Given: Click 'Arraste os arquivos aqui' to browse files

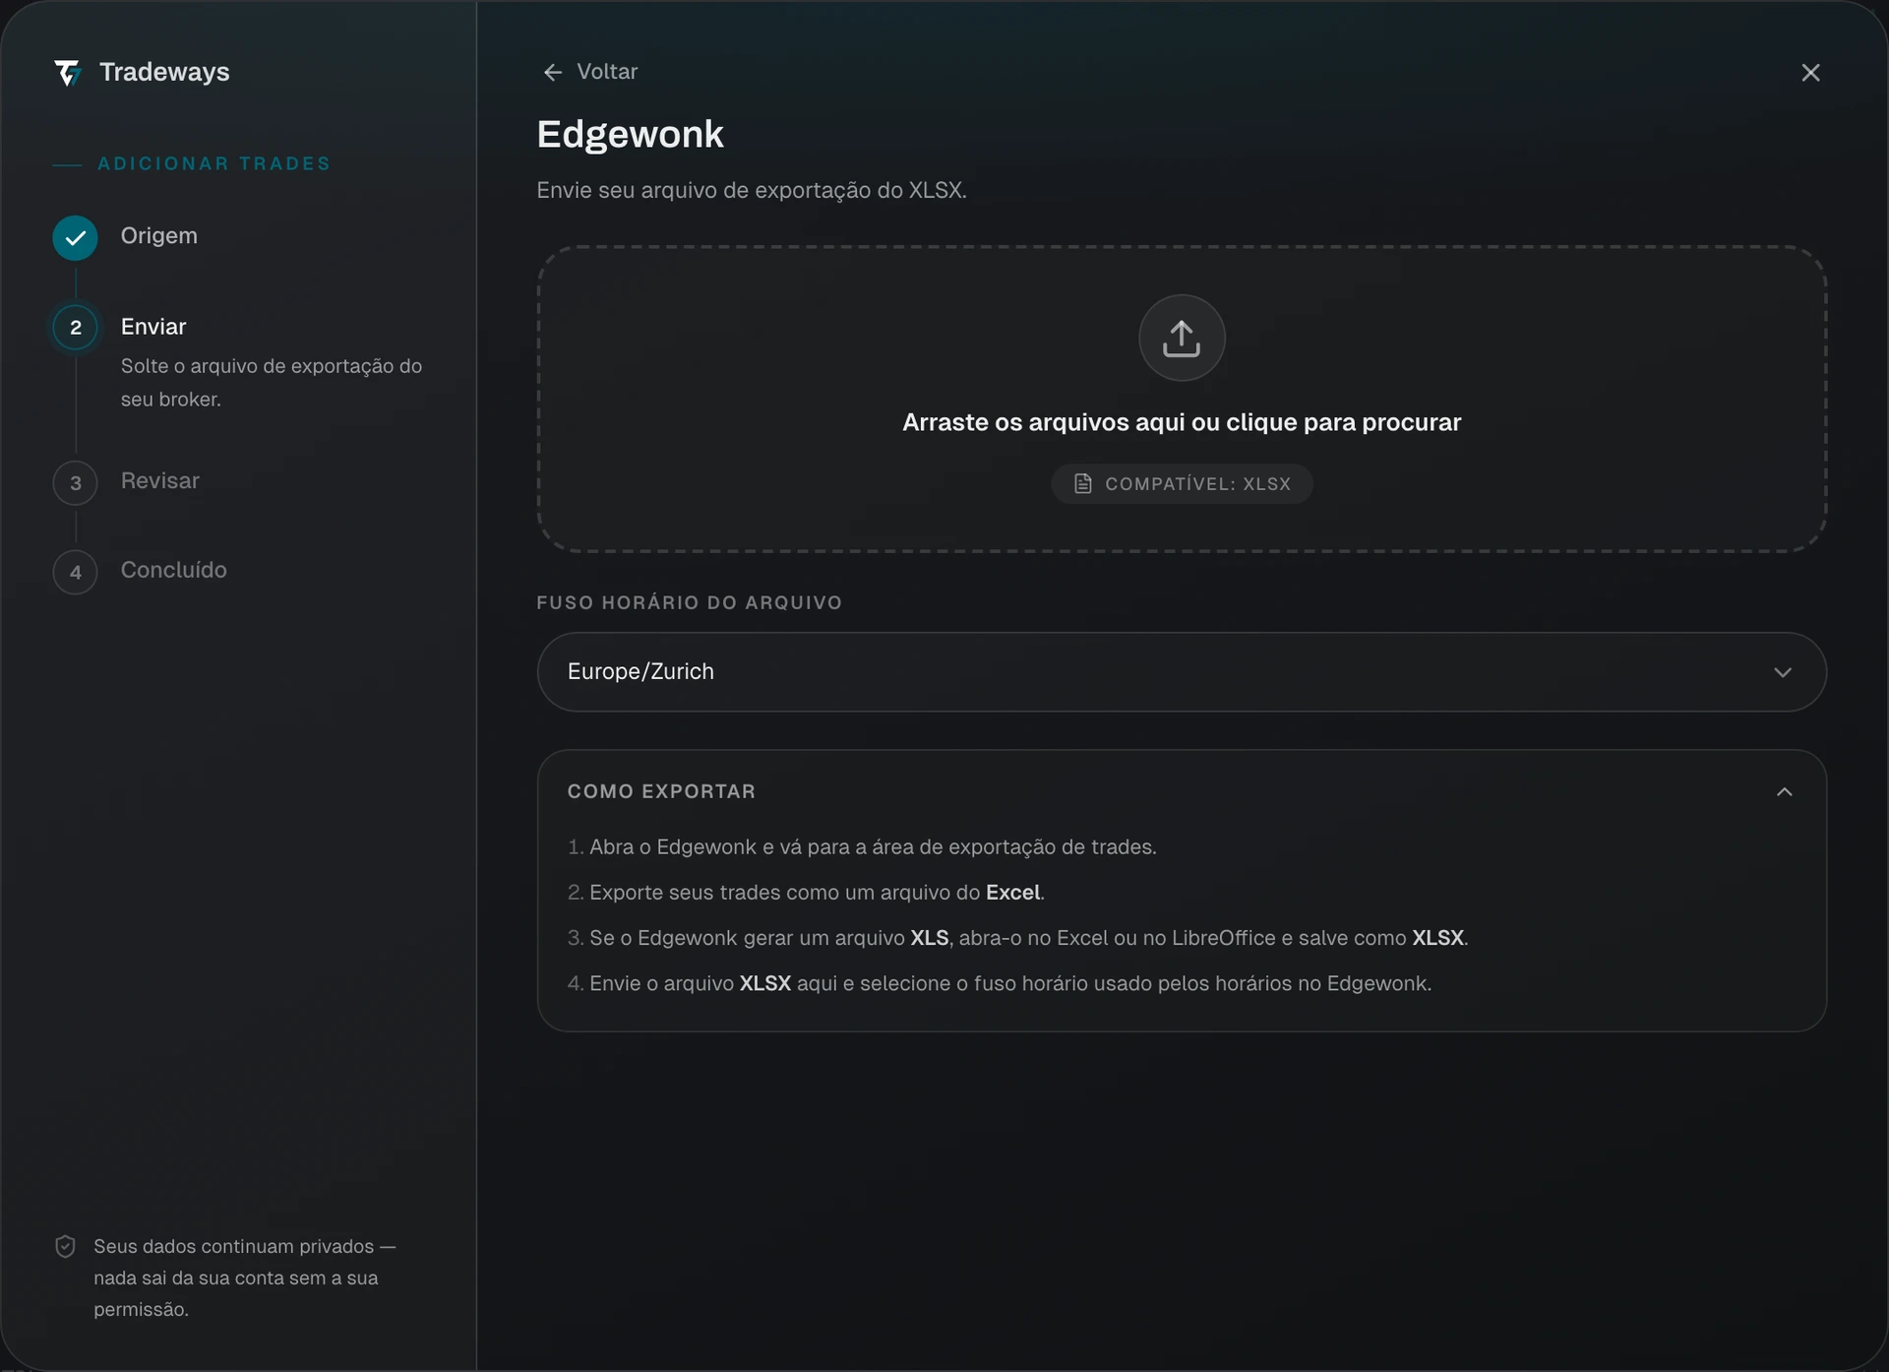Looking at the screenshot, I should point(1182,422).
